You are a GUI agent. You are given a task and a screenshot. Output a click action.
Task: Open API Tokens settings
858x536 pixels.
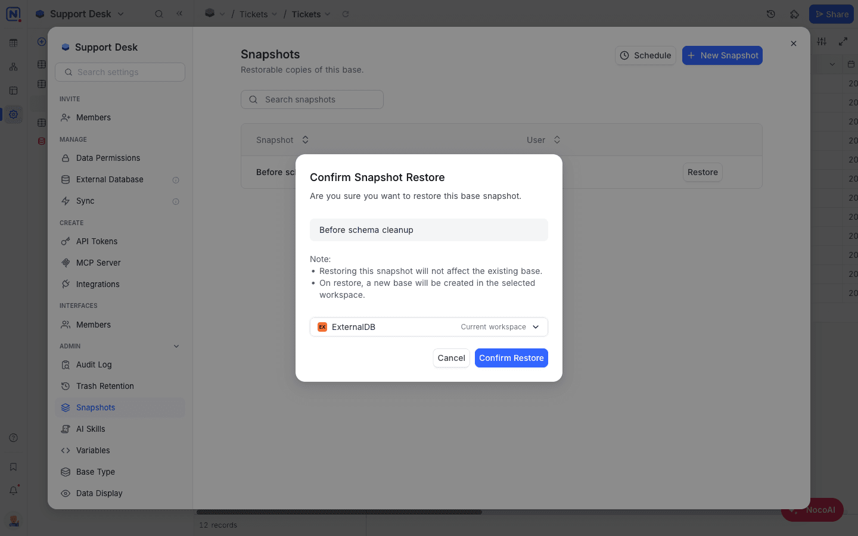(x=120, y=241)
